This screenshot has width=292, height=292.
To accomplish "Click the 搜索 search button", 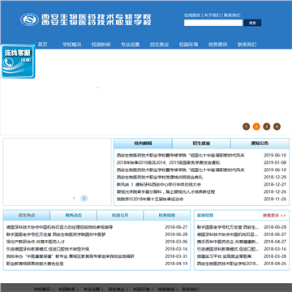I will pos(252,23).
